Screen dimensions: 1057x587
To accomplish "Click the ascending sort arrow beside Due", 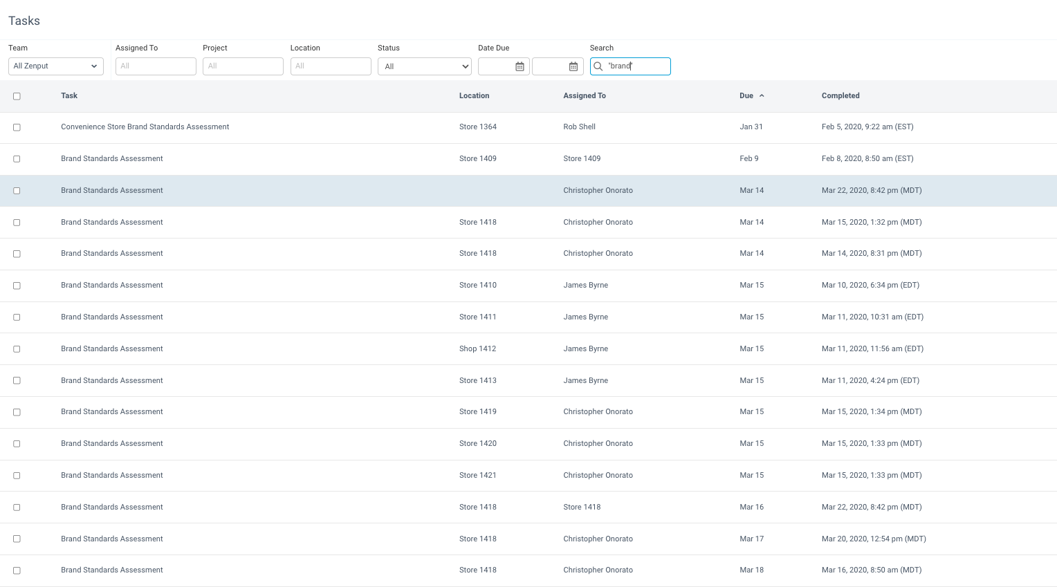I will 762,95.
